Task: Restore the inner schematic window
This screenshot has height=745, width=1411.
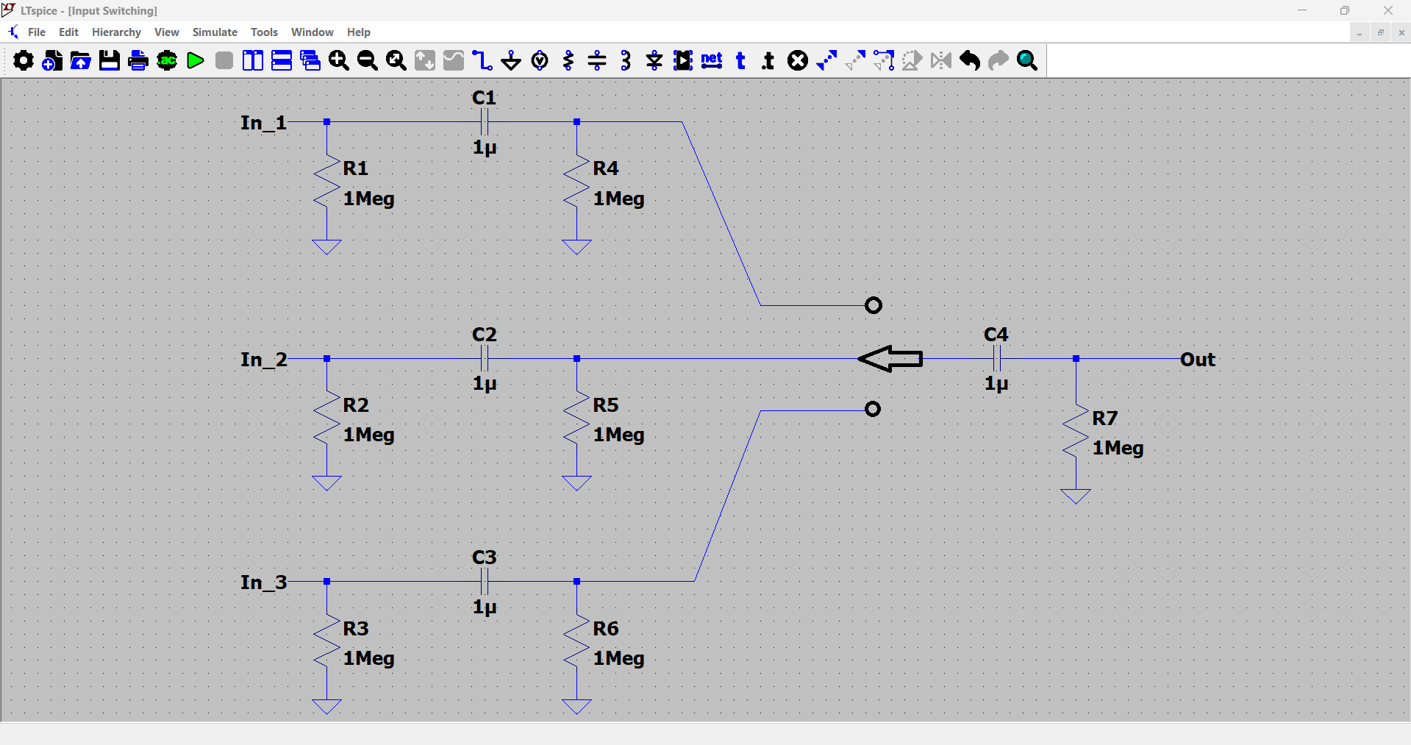Action: tap(1380, 32)
